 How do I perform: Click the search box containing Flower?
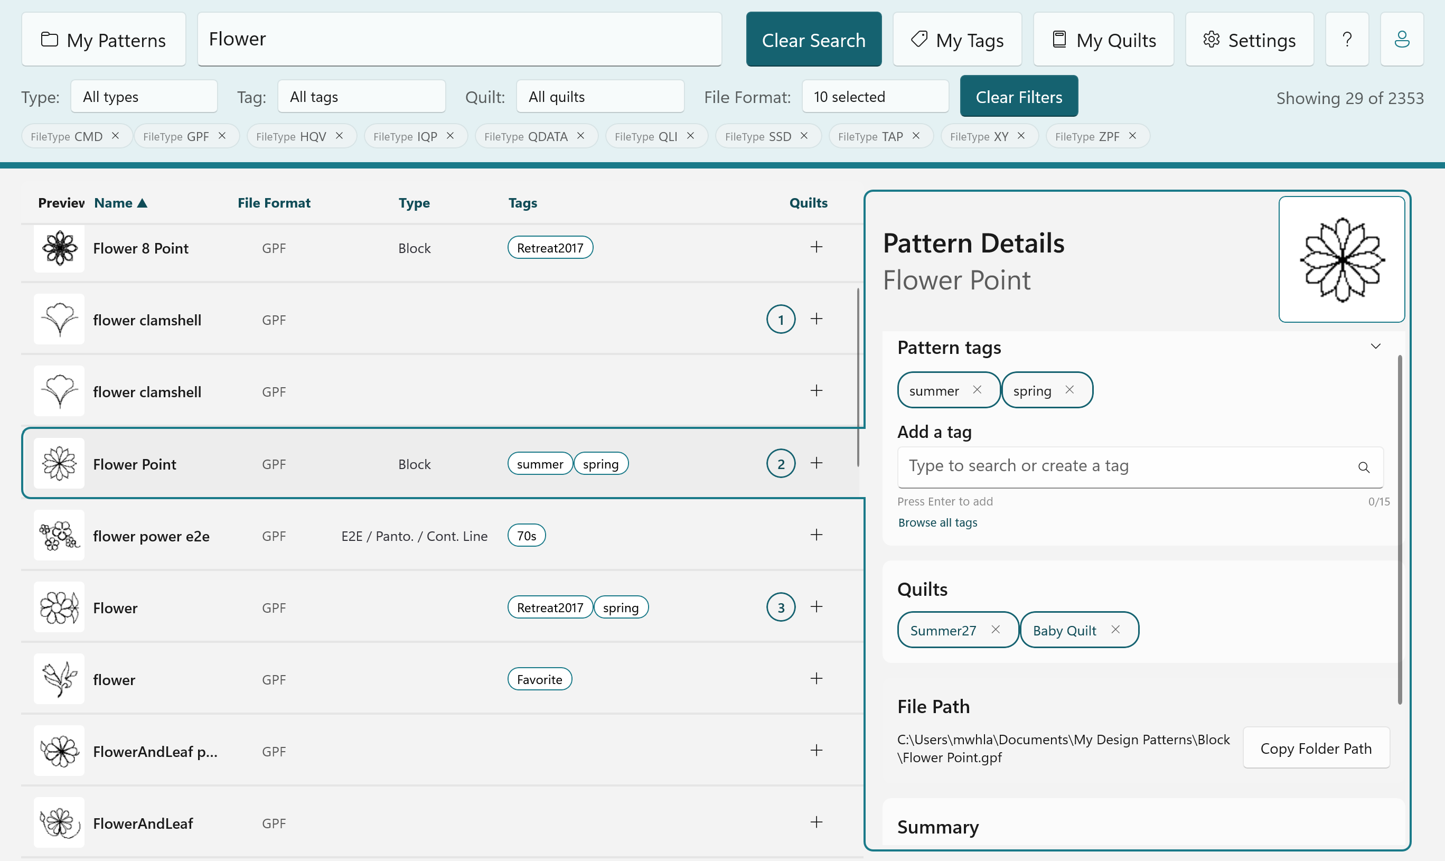pos(459,40)
